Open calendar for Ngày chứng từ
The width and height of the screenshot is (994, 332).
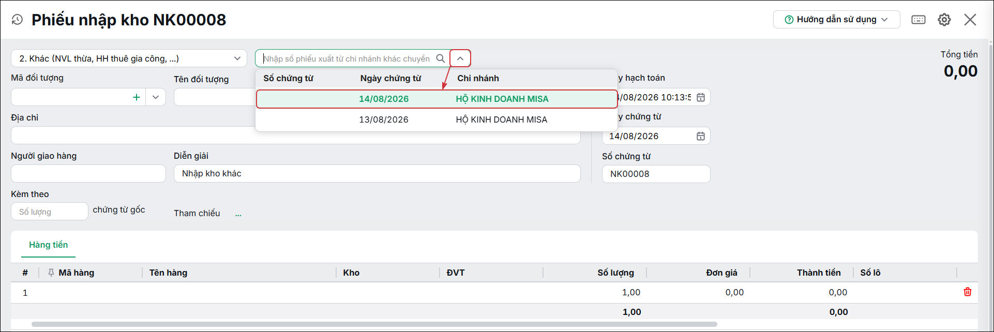pyautogui.click(x=701, y=136)
